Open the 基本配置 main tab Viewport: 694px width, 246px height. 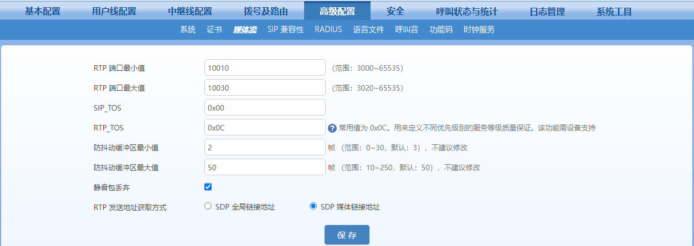tap(43, 12)
